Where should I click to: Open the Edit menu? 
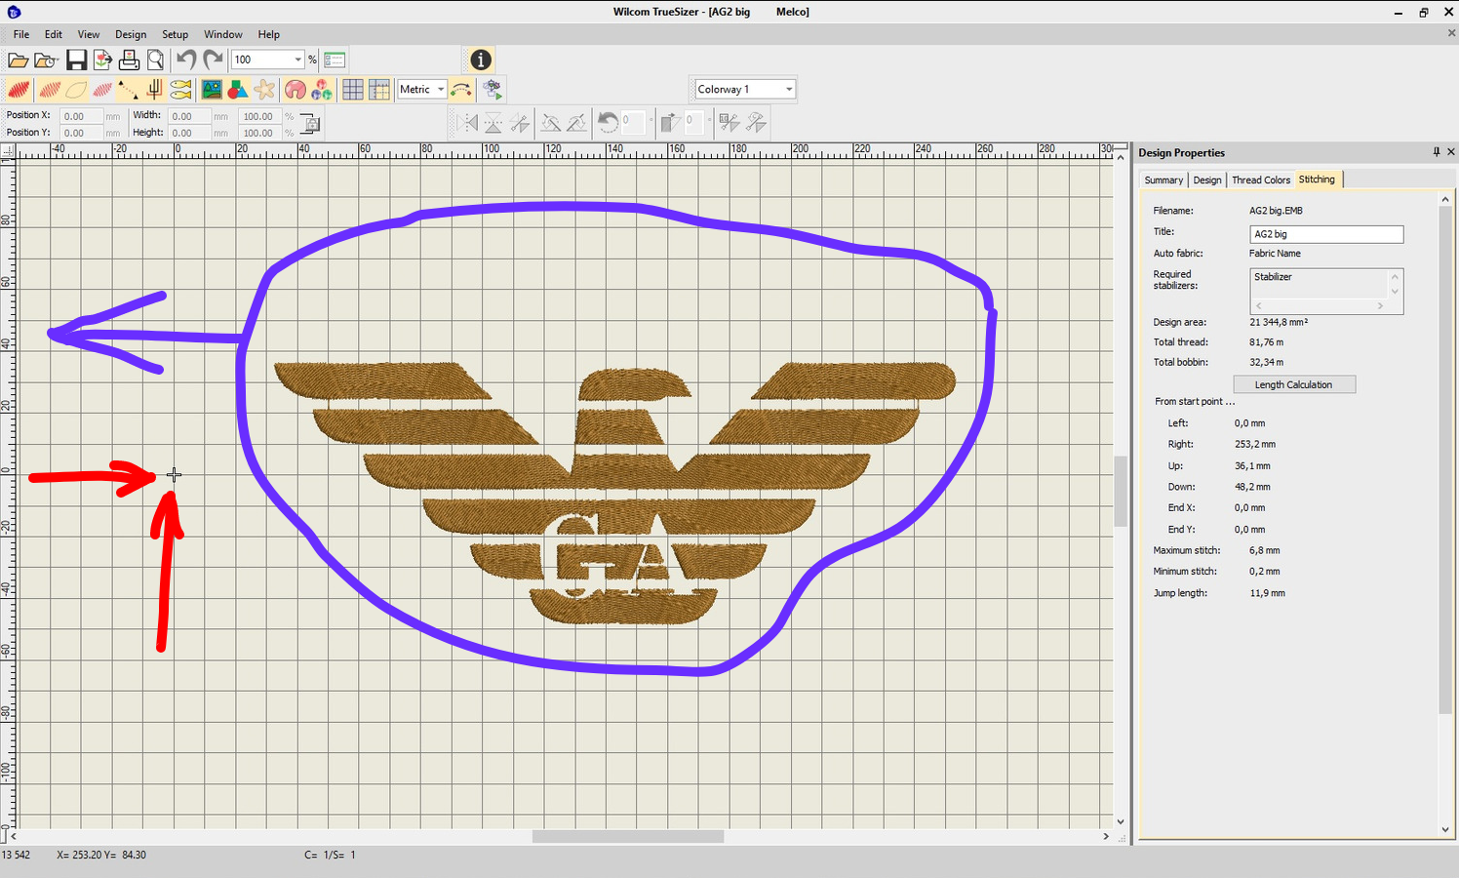[54, 34]
